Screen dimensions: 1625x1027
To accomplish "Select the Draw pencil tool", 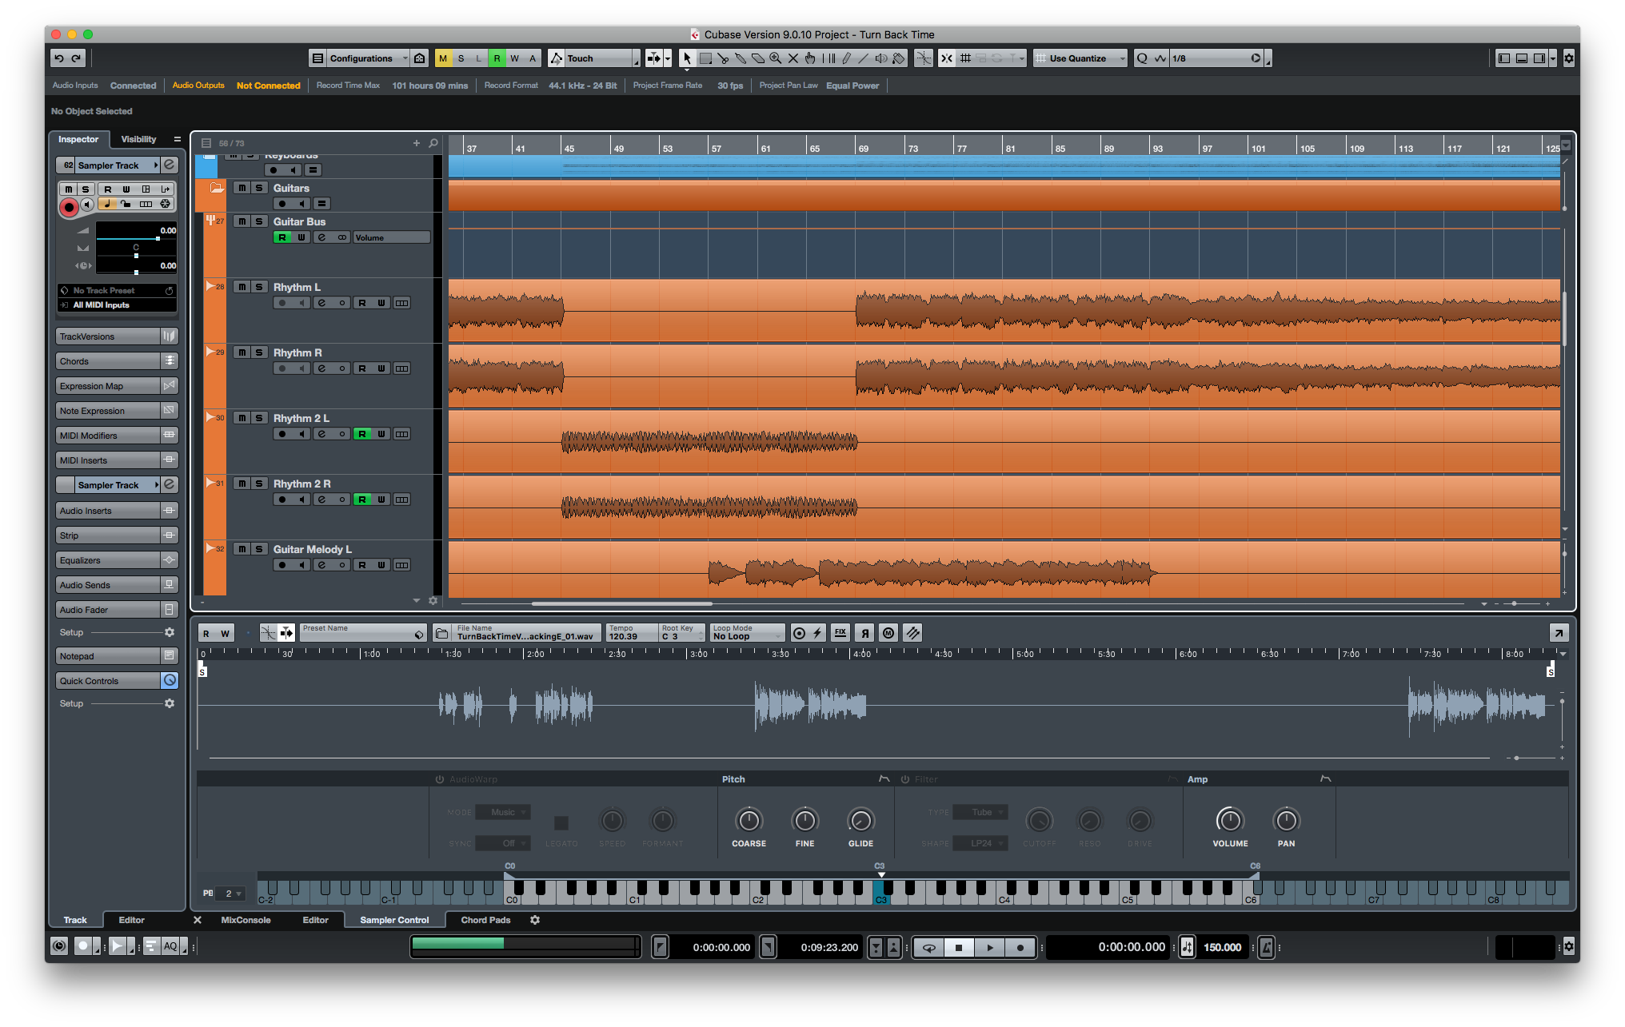I will click(846, 58).
